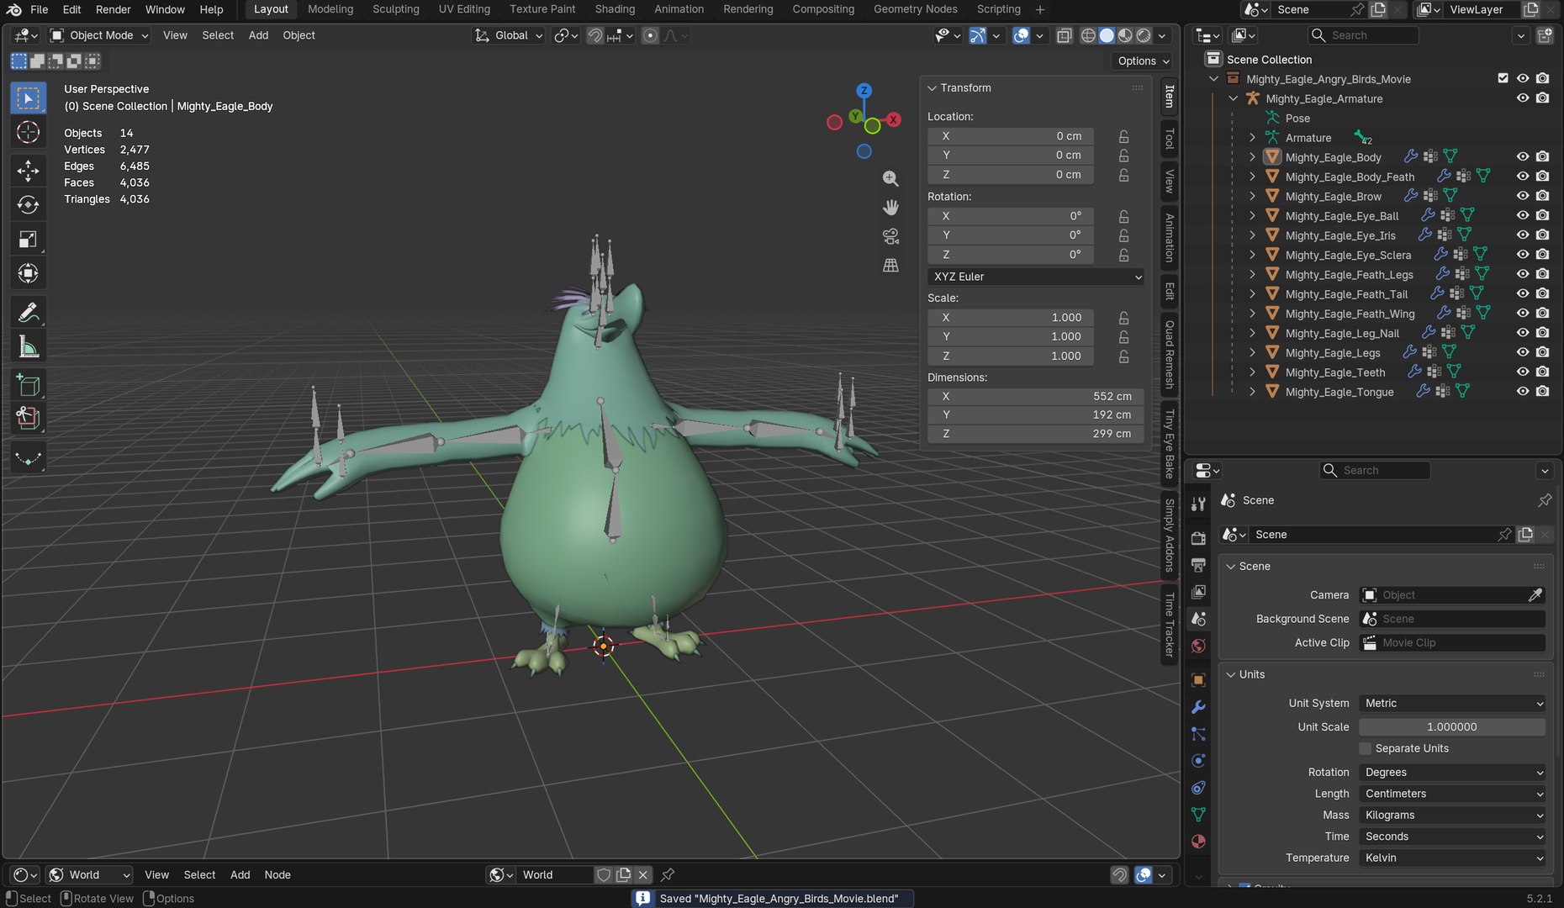
Task: Open the viewport Object menu button
Action: [299, 35]
